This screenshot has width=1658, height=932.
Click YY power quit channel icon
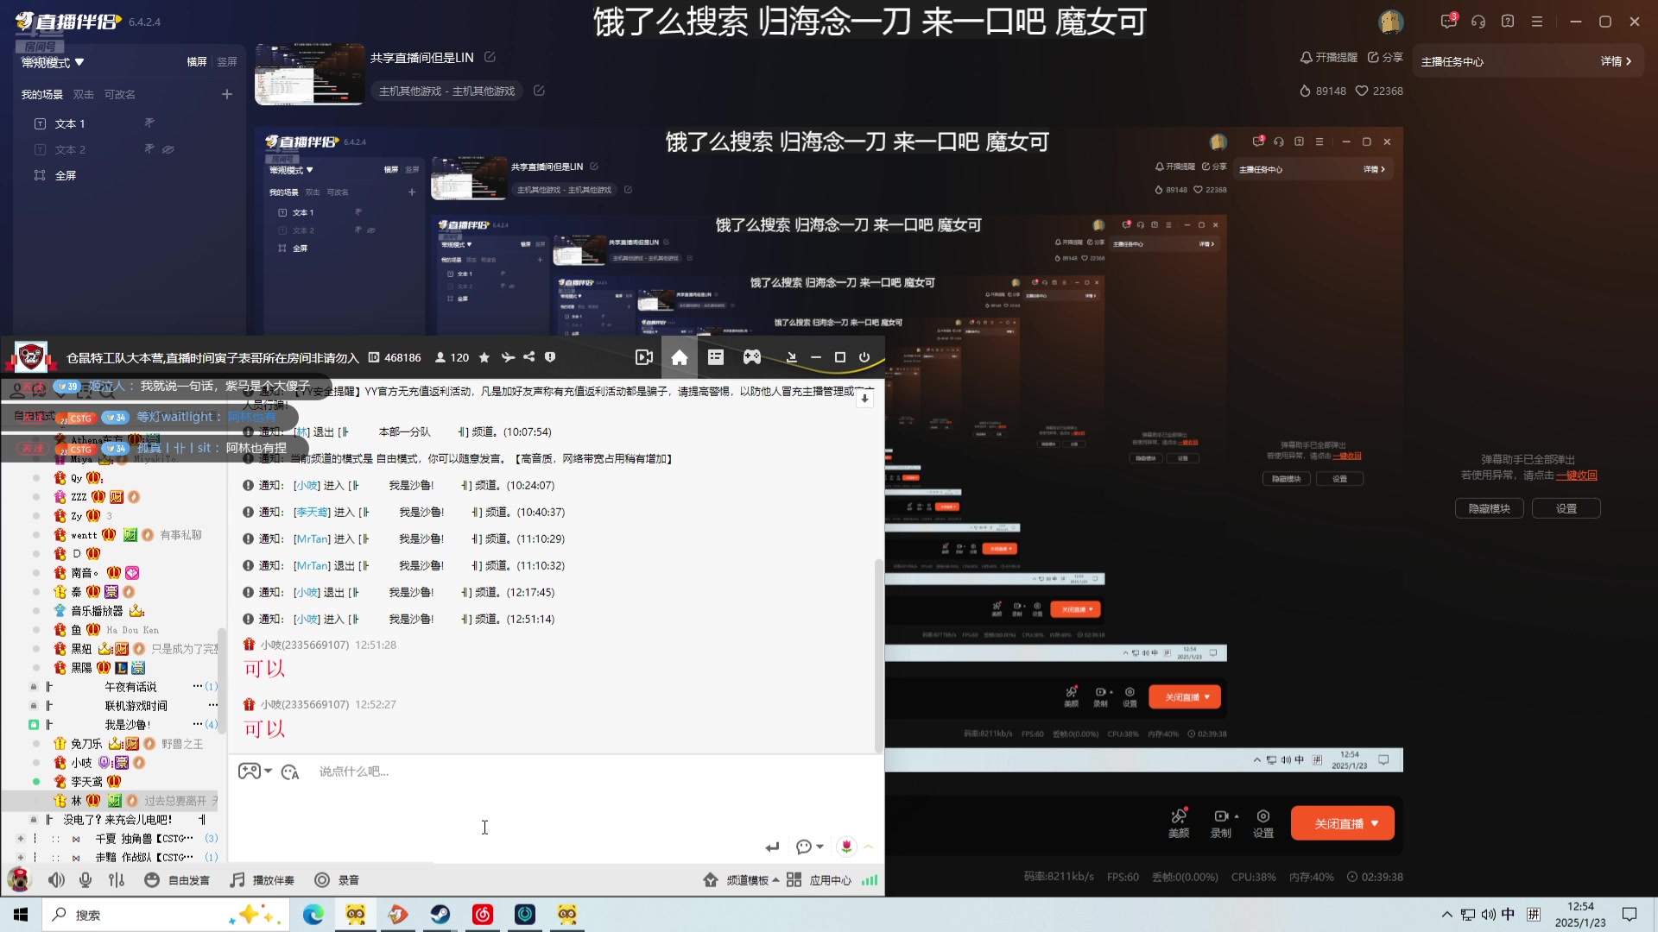[x=864, y=357]
